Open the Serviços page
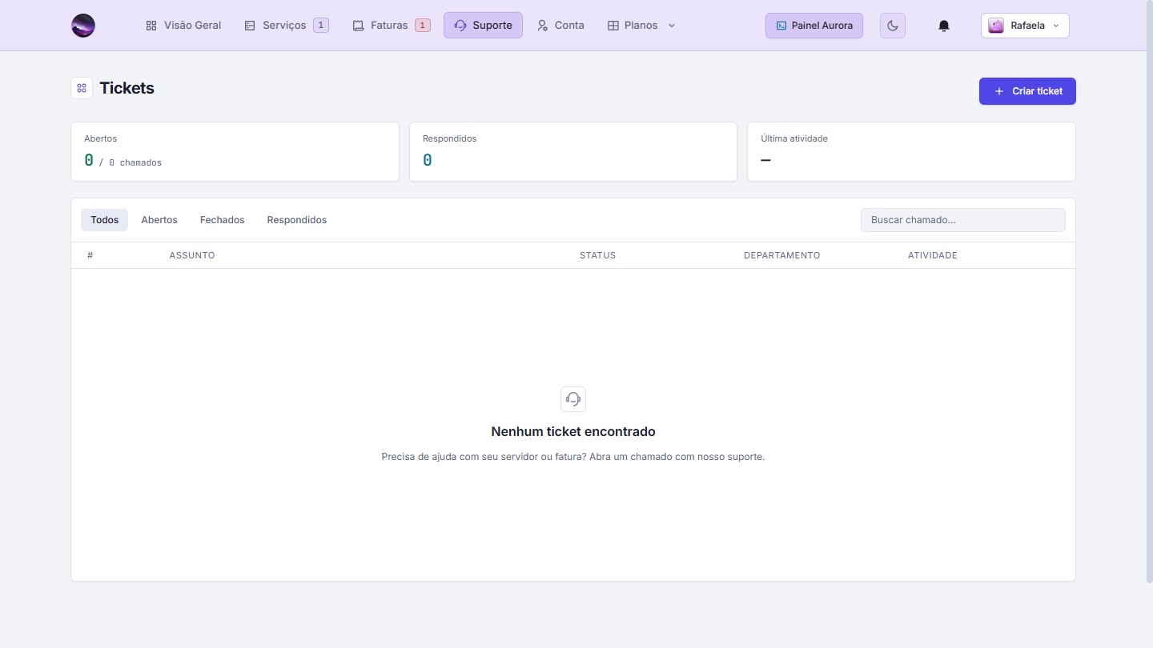Image resolution: width=1153 pixels, height=648 pixels. (x=286, y=26)
